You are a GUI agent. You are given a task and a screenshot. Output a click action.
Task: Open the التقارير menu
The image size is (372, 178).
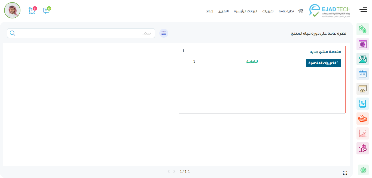point(224,11)
